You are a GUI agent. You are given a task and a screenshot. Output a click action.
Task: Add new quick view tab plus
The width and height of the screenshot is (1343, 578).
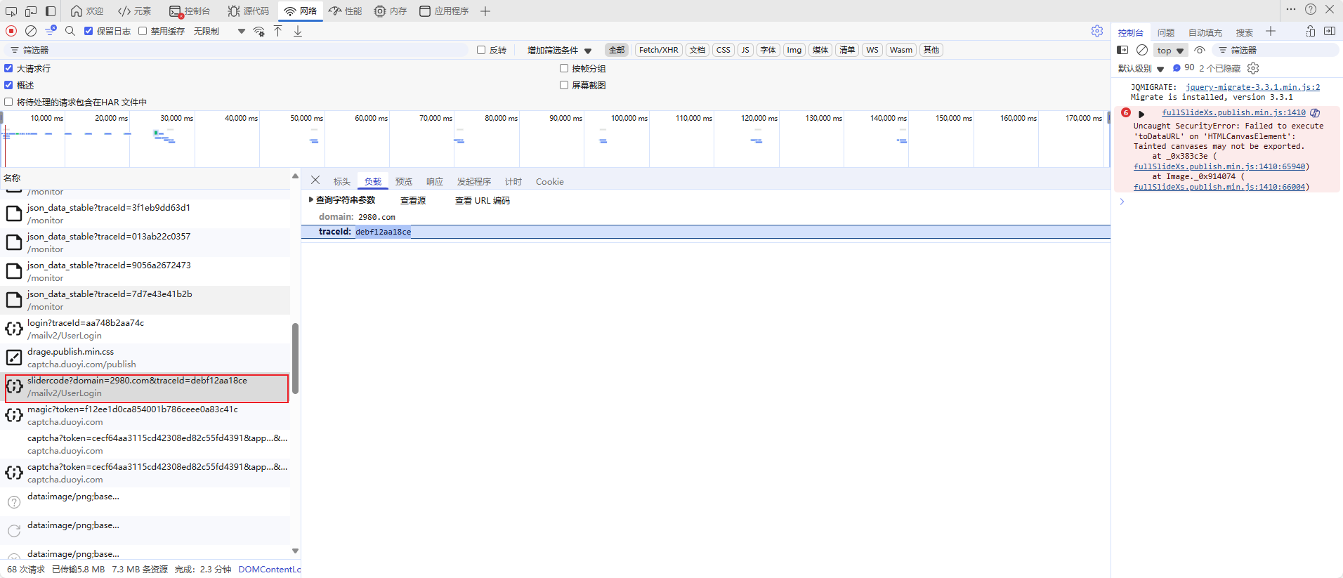[1271, 31]
